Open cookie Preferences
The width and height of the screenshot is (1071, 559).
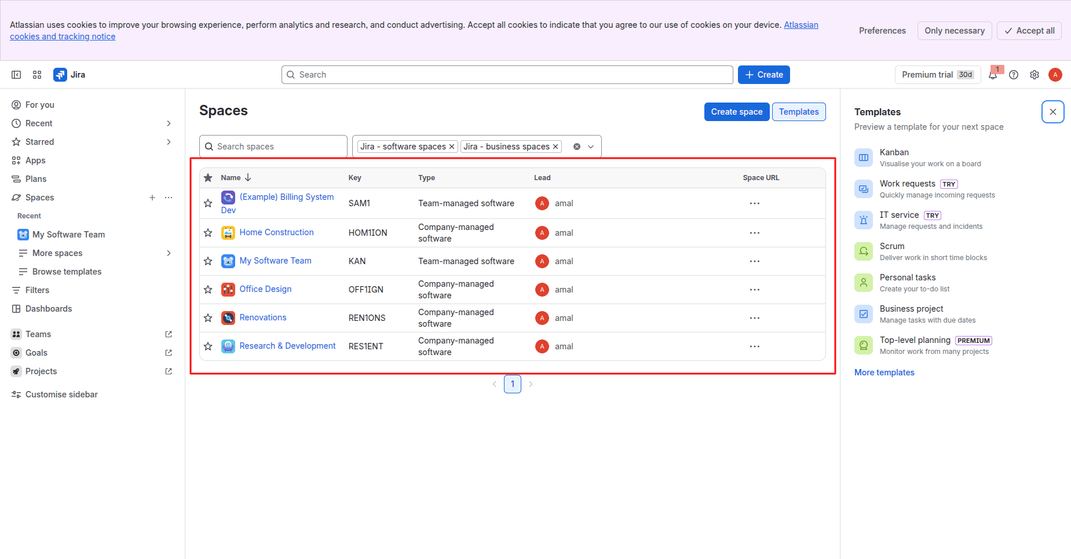(882, 31)
